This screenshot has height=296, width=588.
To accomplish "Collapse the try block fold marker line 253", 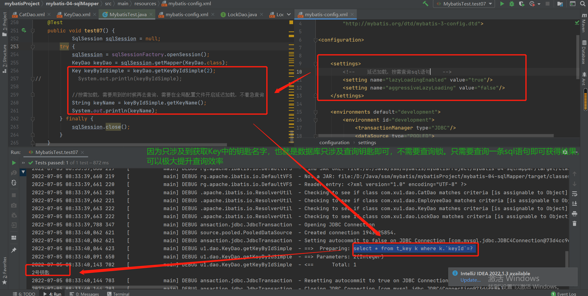I will [33, 47].
